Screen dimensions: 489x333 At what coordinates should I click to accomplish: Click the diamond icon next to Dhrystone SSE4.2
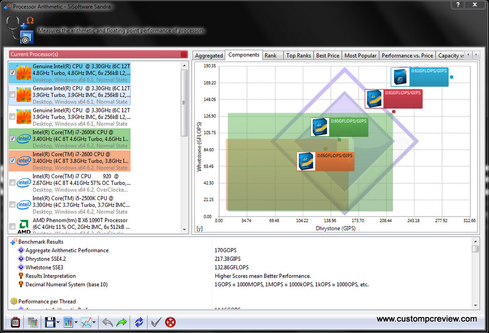coord(21,259)
